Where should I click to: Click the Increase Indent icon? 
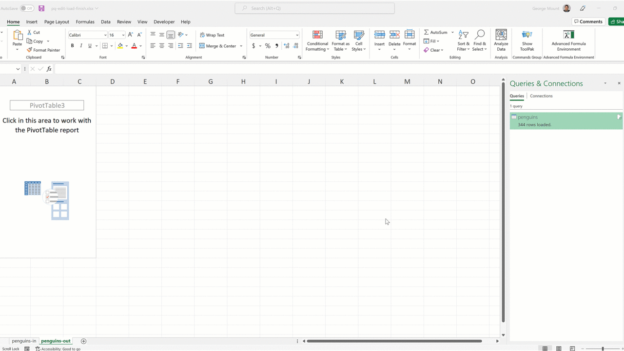pos(189,46)
